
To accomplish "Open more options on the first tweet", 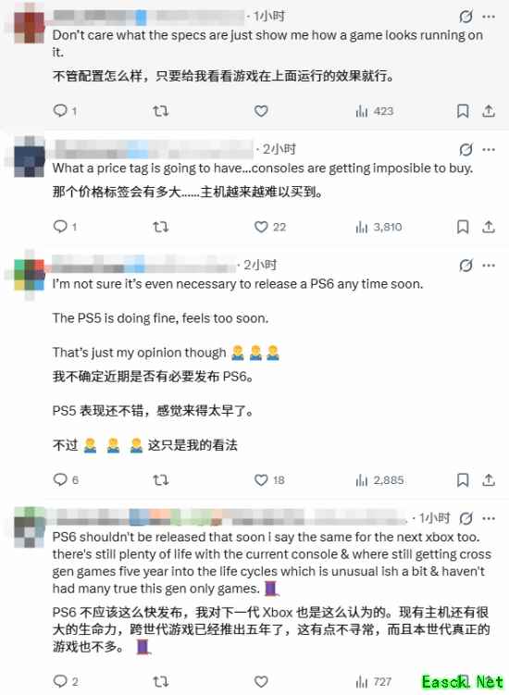I will tap(489, 17).
